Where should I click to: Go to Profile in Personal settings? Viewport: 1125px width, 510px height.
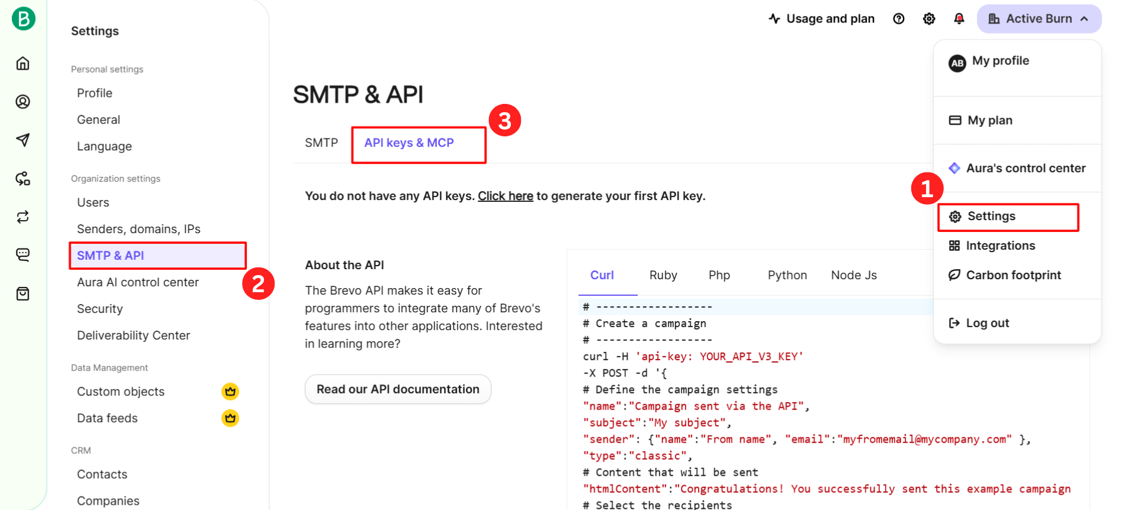pyautogui.click(x=94, y=93)
